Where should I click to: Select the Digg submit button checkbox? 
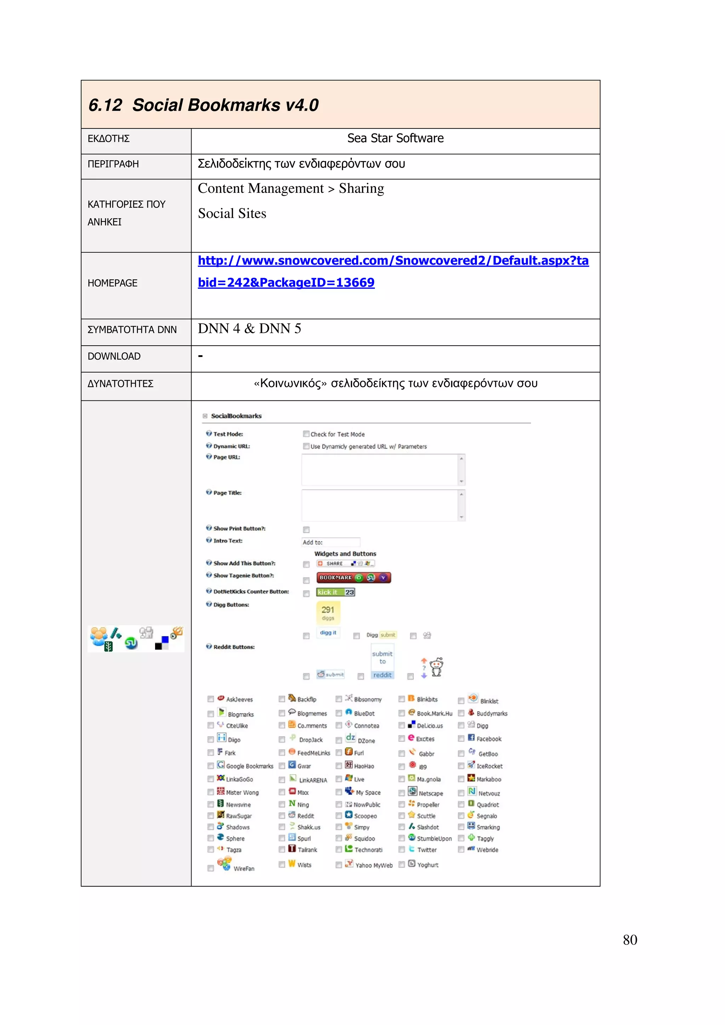point(356,636)
